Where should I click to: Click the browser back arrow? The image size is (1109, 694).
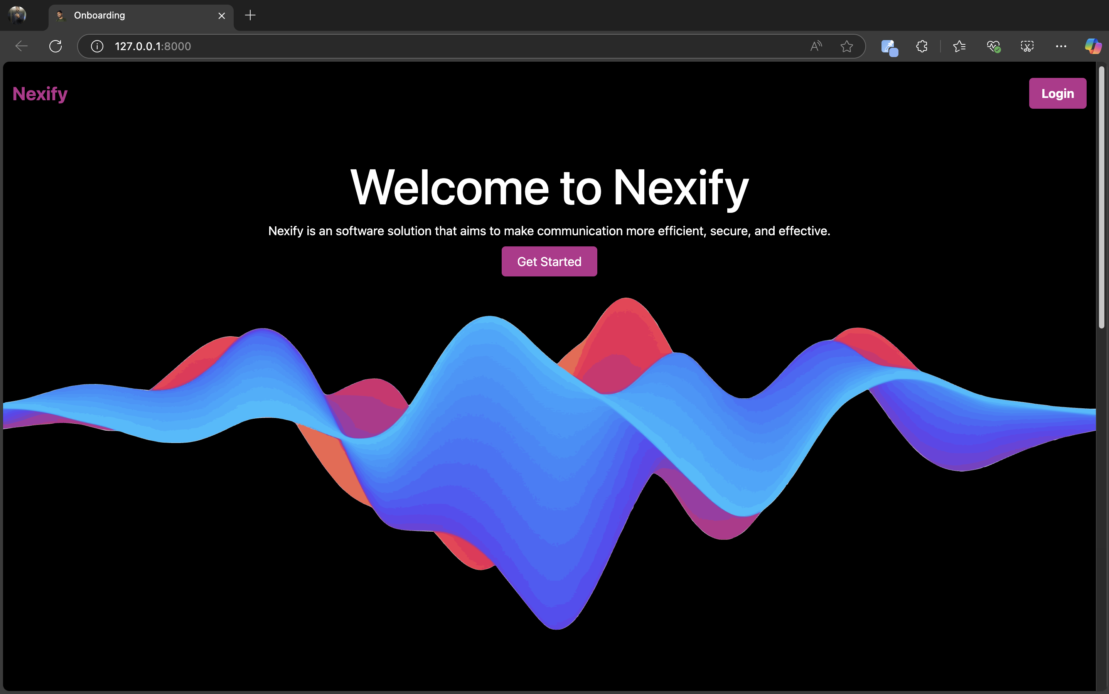pyautogui.click(x=21, y=46)
